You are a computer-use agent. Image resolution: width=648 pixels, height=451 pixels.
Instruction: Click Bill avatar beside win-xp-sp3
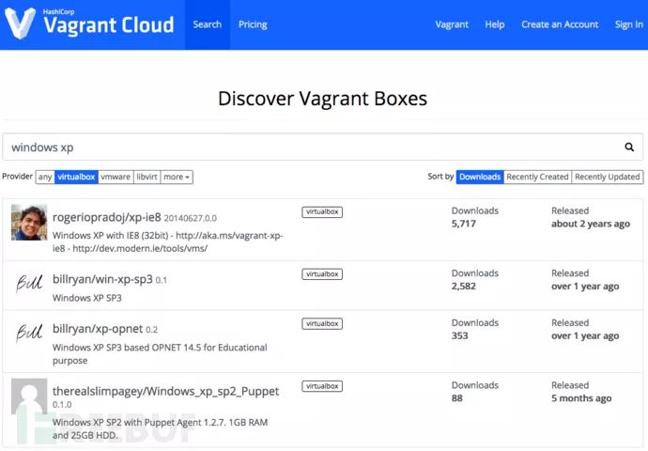(29, 283)
